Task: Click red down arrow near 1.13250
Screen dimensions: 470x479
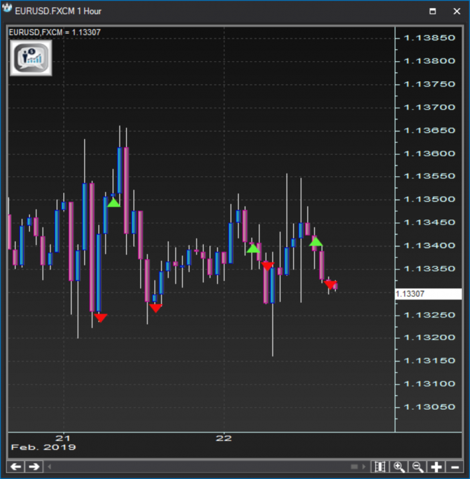Action: (100, 318)
